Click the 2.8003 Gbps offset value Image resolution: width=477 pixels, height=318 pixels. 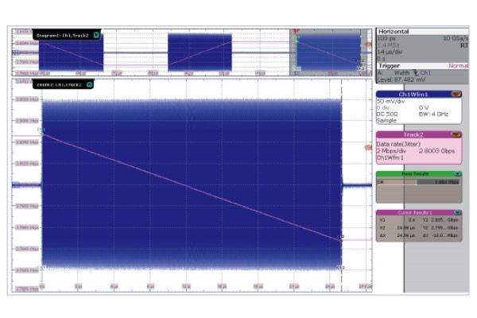[436, 151]
